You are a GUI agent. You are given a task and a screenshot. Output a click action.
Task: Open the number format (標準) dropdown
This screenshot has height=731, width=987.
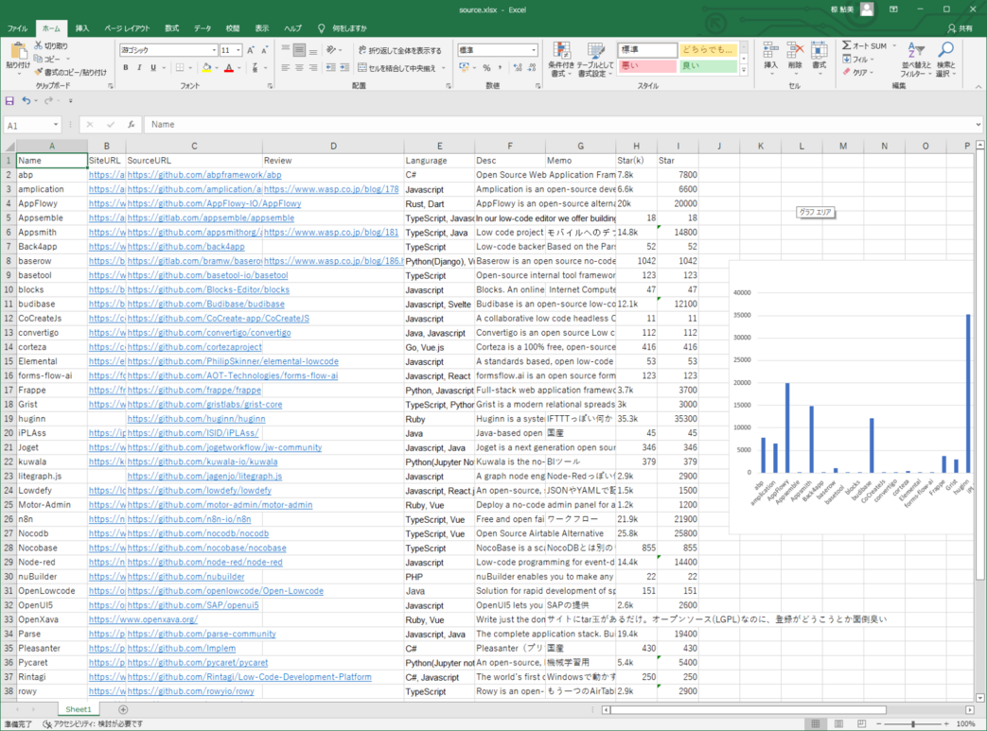[534, 50]
